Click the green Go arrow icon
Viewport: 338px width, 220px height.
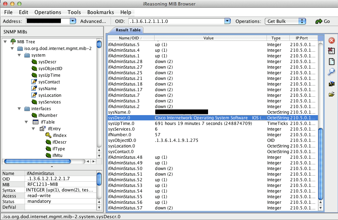319,21
